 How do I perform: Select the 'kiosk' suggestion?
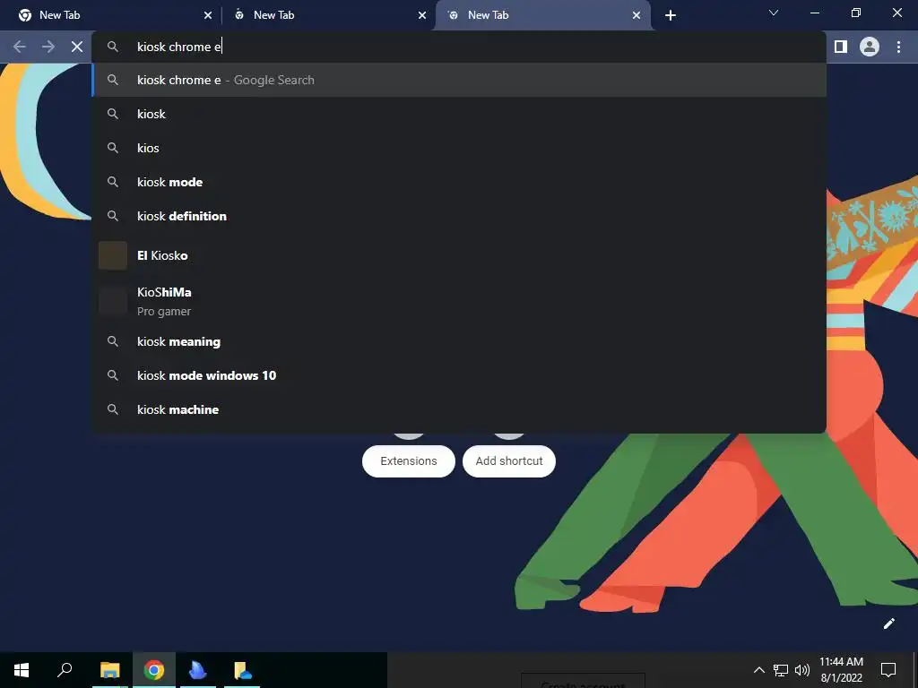(459, 114)
